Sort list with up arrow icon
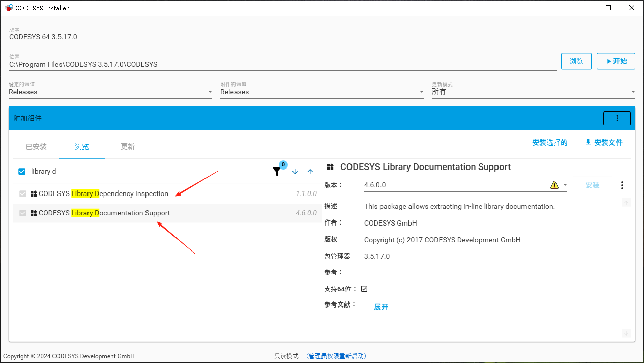Image resolution: width=644 pixels, height=363 pixels. point(310,172)
